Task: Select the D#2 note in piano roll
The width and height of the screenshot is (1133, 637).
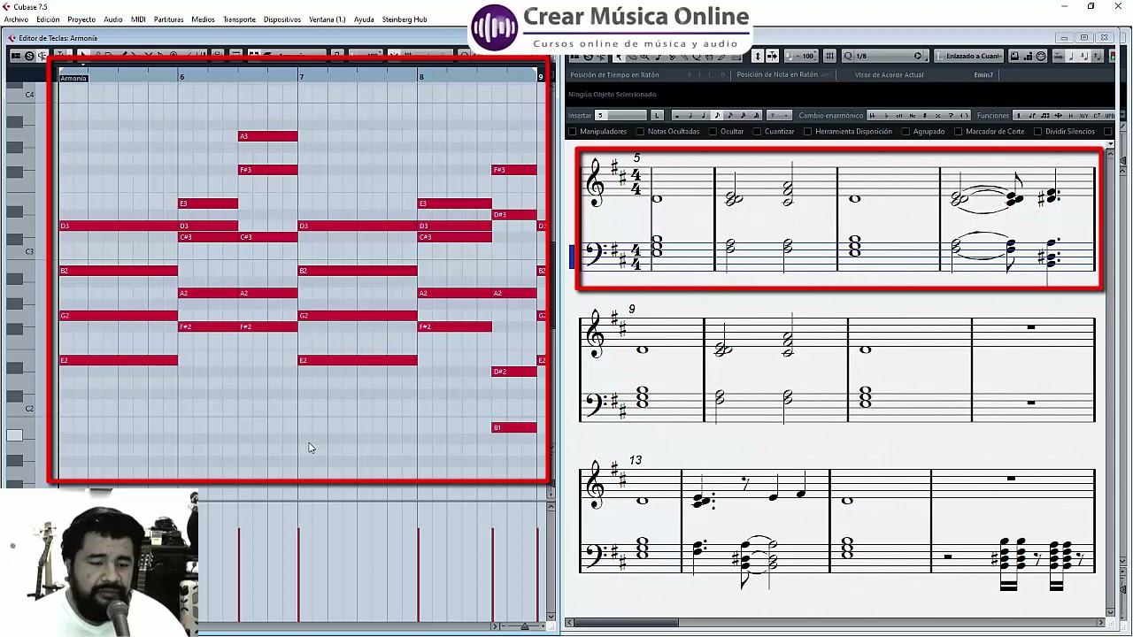Action: point(514,372)
